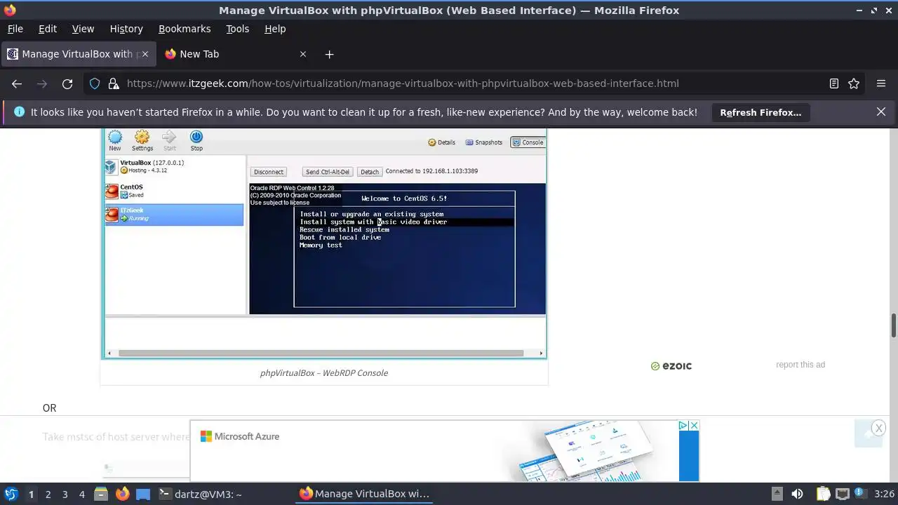Open a new tab with plus button
Screen dimensions: 898x505
(x=330, y=54)
